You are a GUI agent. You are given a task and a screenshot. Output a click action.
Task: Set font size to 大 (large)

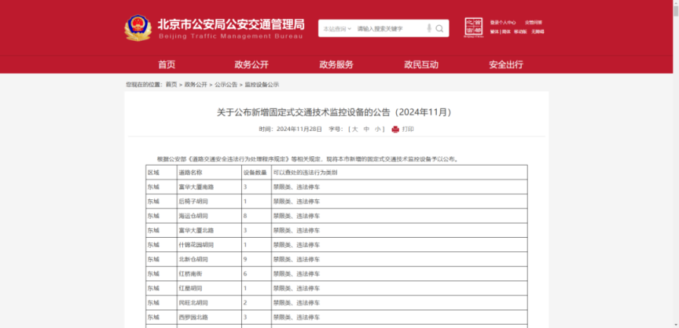[x=354, y=129]
